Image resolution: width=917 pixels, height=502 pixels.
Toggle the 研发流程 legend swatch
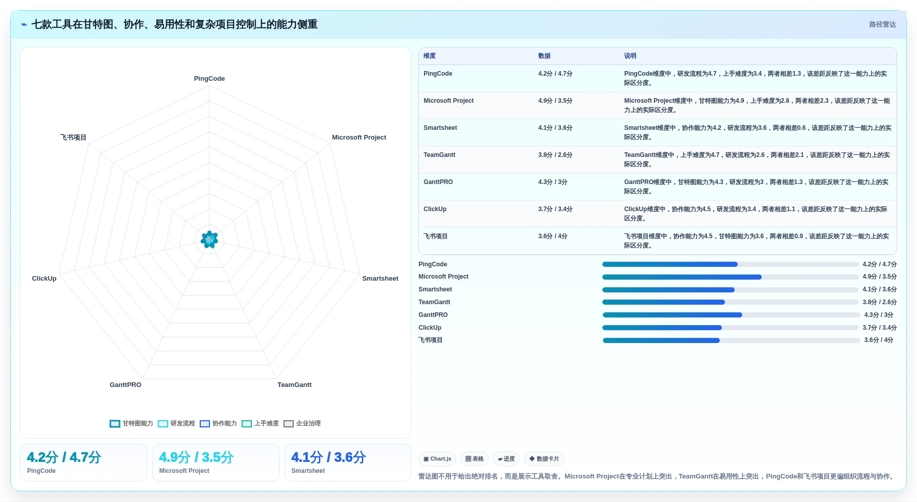pos(163,423)
